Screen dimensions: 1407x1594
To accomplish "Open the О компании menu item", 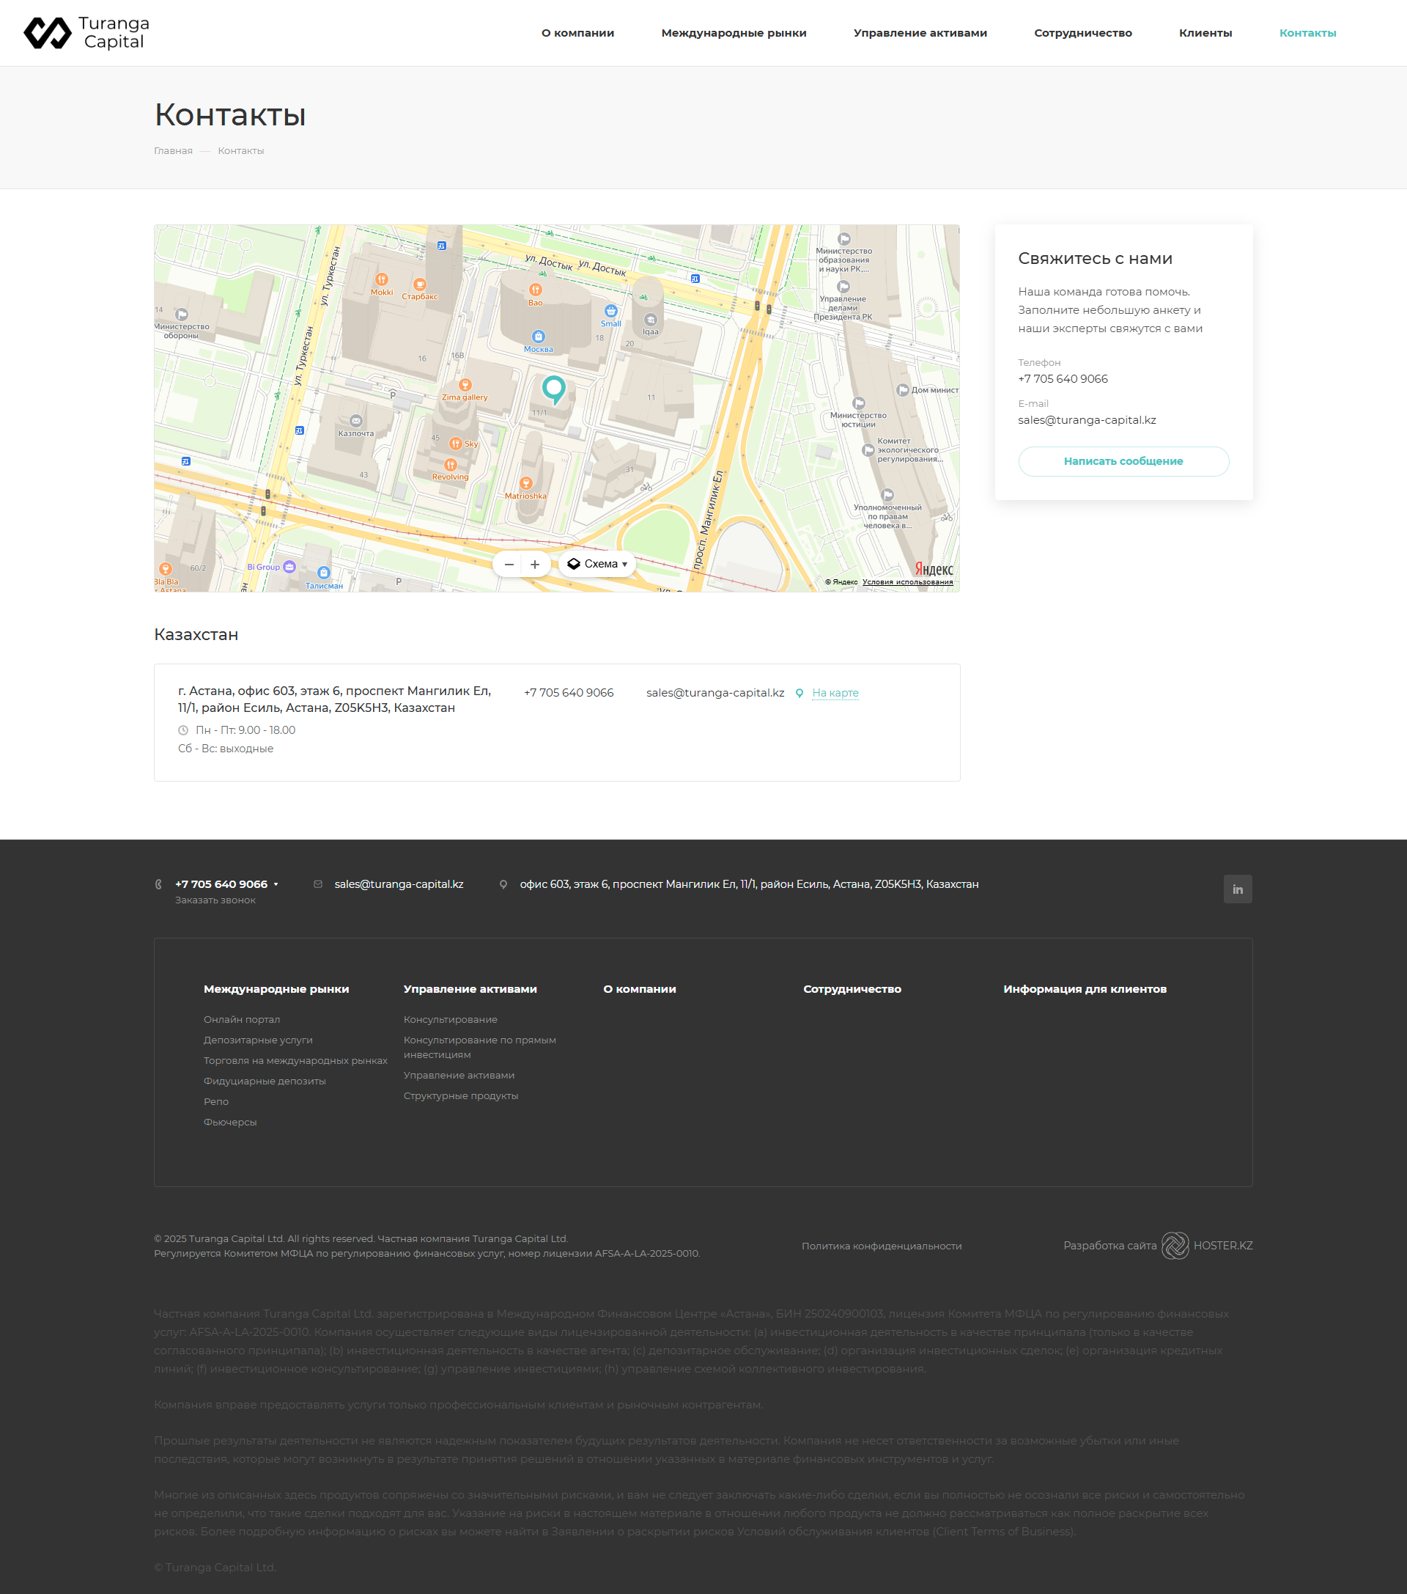I will click(577, 33).
